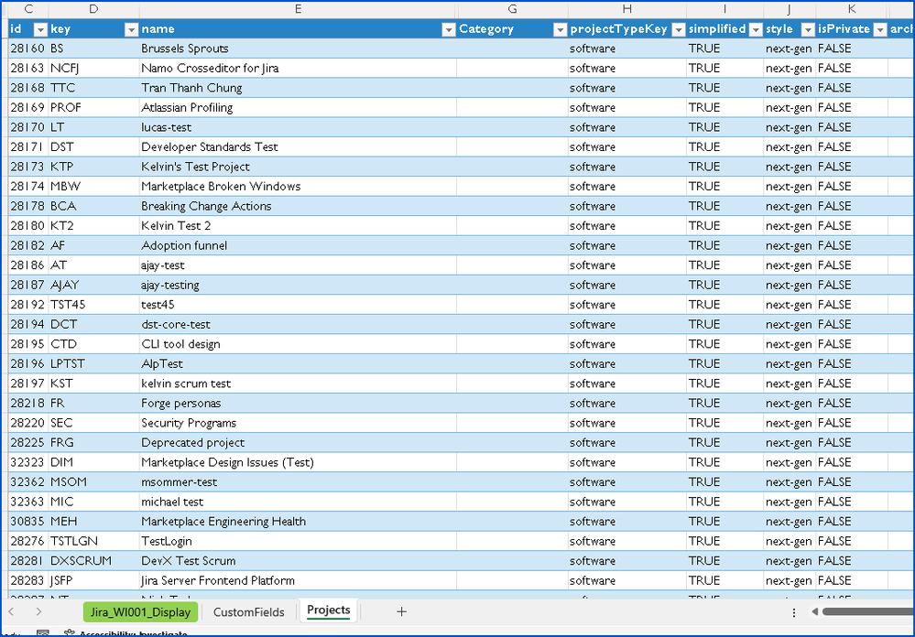Click the filter icon on the name column
The height and width of the screenshot is (637, 915).
[x=449, y=29]
